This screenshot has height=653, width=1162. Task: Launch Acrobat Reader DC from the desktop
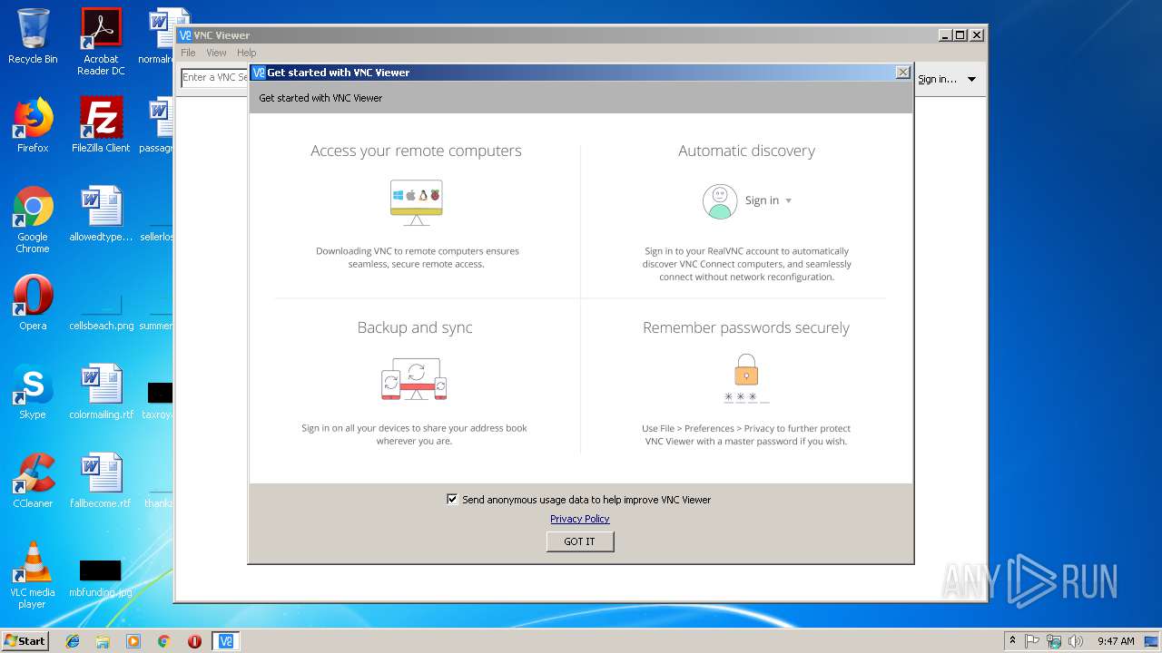click(101, 42)
